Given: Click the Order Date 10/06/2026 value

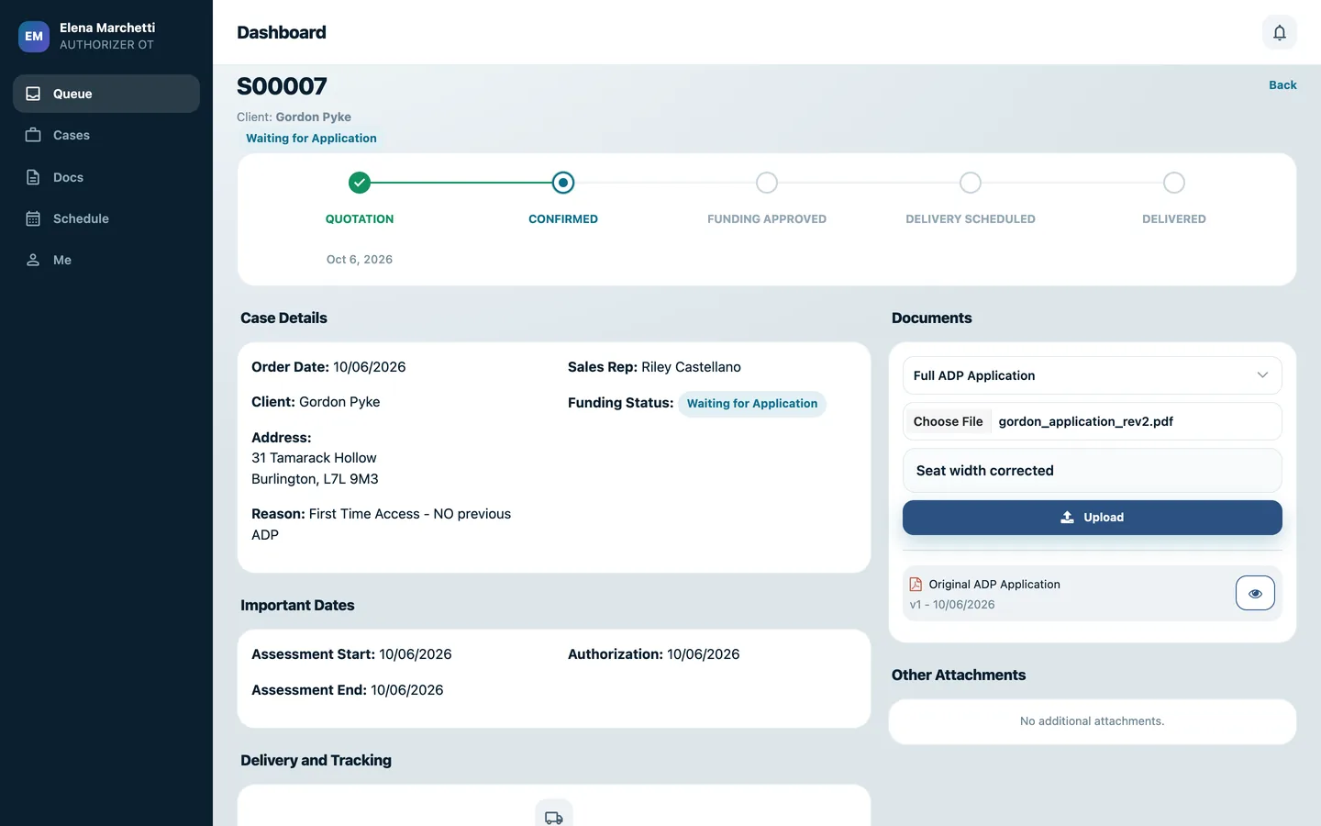Looking at the screenshot, I should coord(369,367).
